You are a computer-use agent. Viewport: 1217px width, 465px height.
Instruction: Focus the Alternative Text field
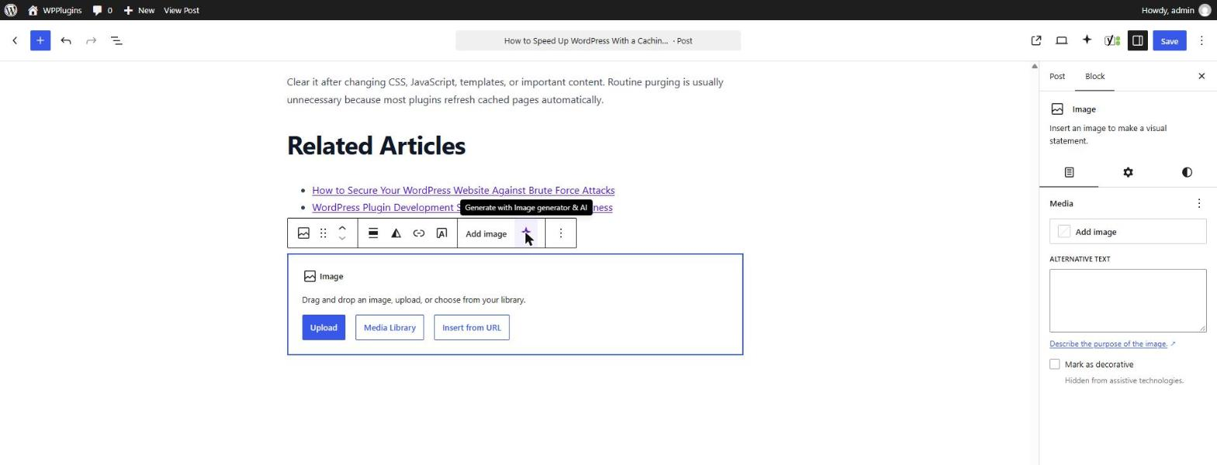coord(1128,301)
